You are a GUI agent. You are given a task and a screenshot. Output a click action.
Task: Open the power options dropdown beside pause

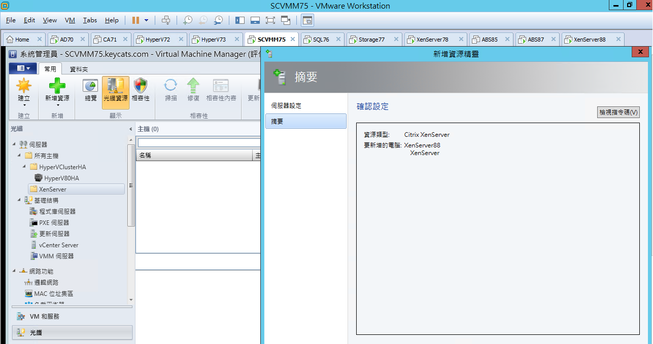147,20
